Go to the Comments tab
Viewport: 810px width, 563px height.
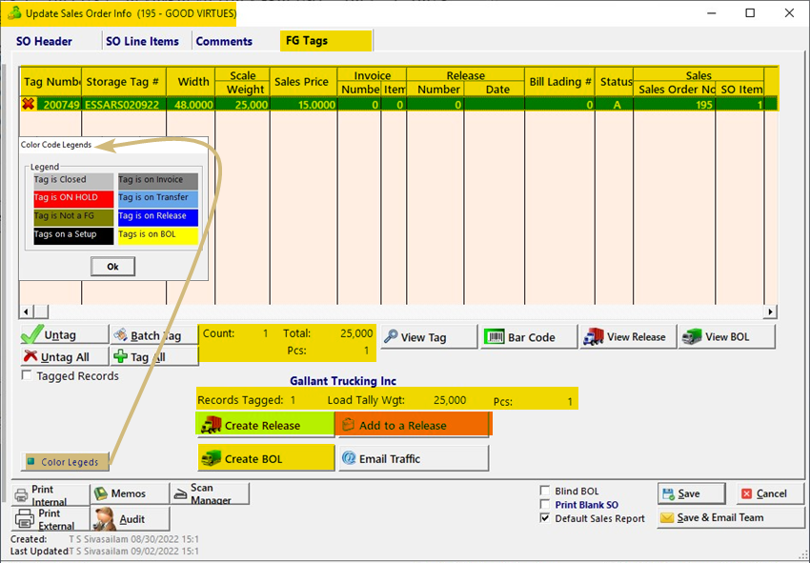[224, 41]
